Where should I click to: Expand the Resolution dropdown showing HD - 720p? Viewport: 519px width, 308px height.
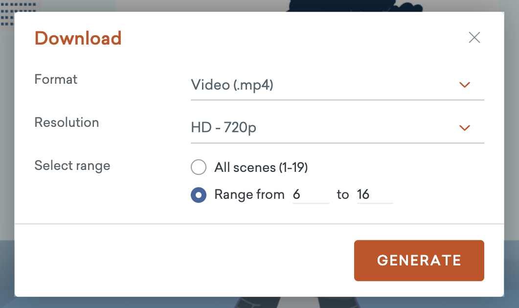(338, 128)
